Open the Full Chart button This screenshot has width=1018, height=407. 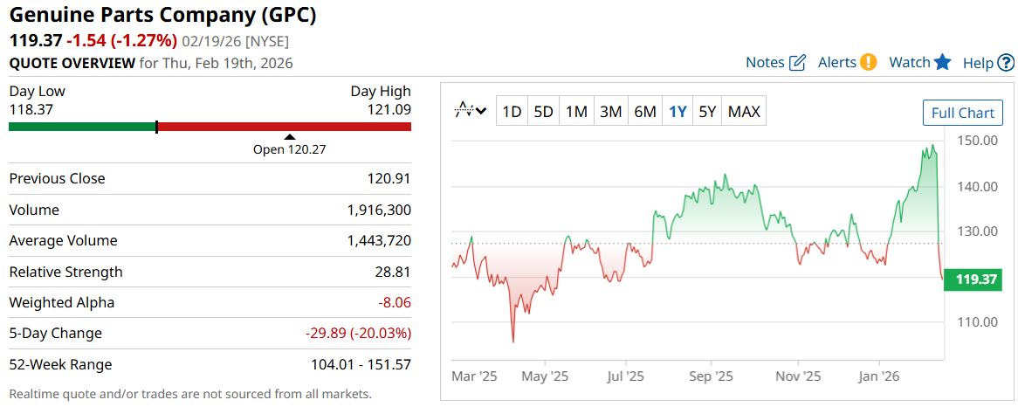pyautogui.click(x=963, y=113)
